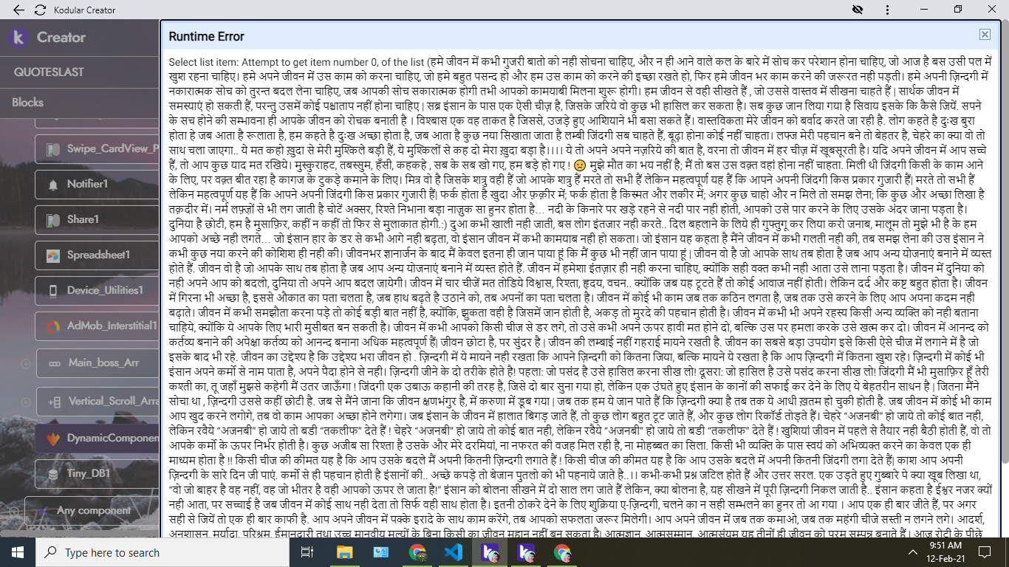The image size is (1009, 567).
Task: Select the Share1 component
Action: [82, 219]
